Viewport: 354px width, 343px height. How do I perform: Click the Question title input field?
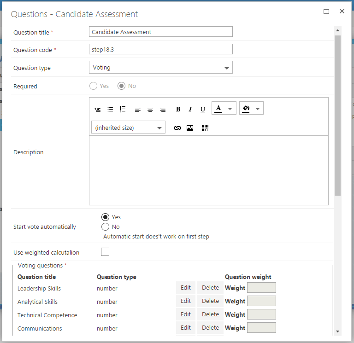161,32
